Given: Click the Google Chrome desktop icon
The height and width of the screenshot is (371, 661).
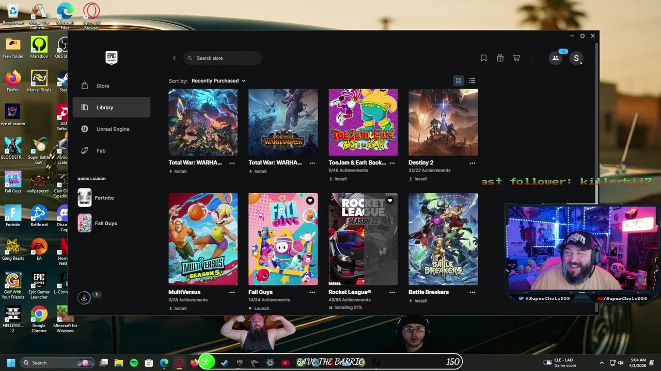Looking at the screenshot, I should click(39, 319).
